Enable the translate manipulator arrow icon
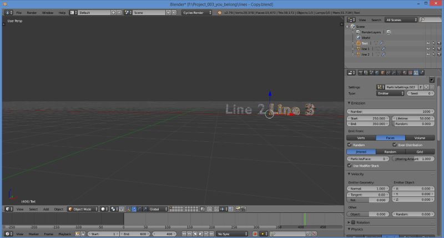 134,209
